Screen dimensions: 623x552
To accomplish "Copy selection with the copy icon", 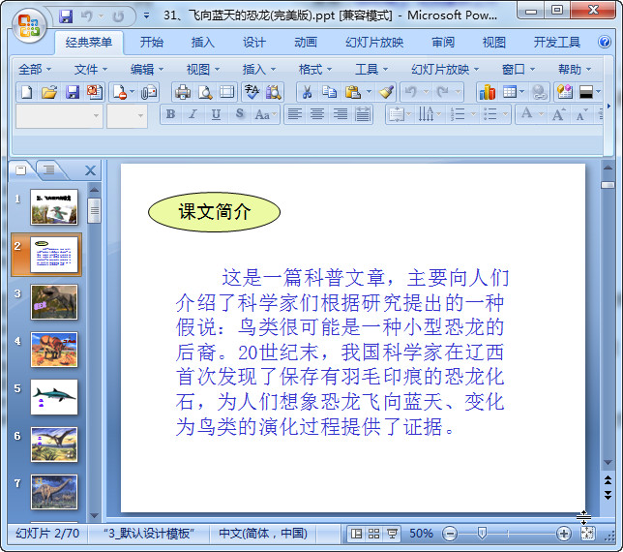I will 329,92.
